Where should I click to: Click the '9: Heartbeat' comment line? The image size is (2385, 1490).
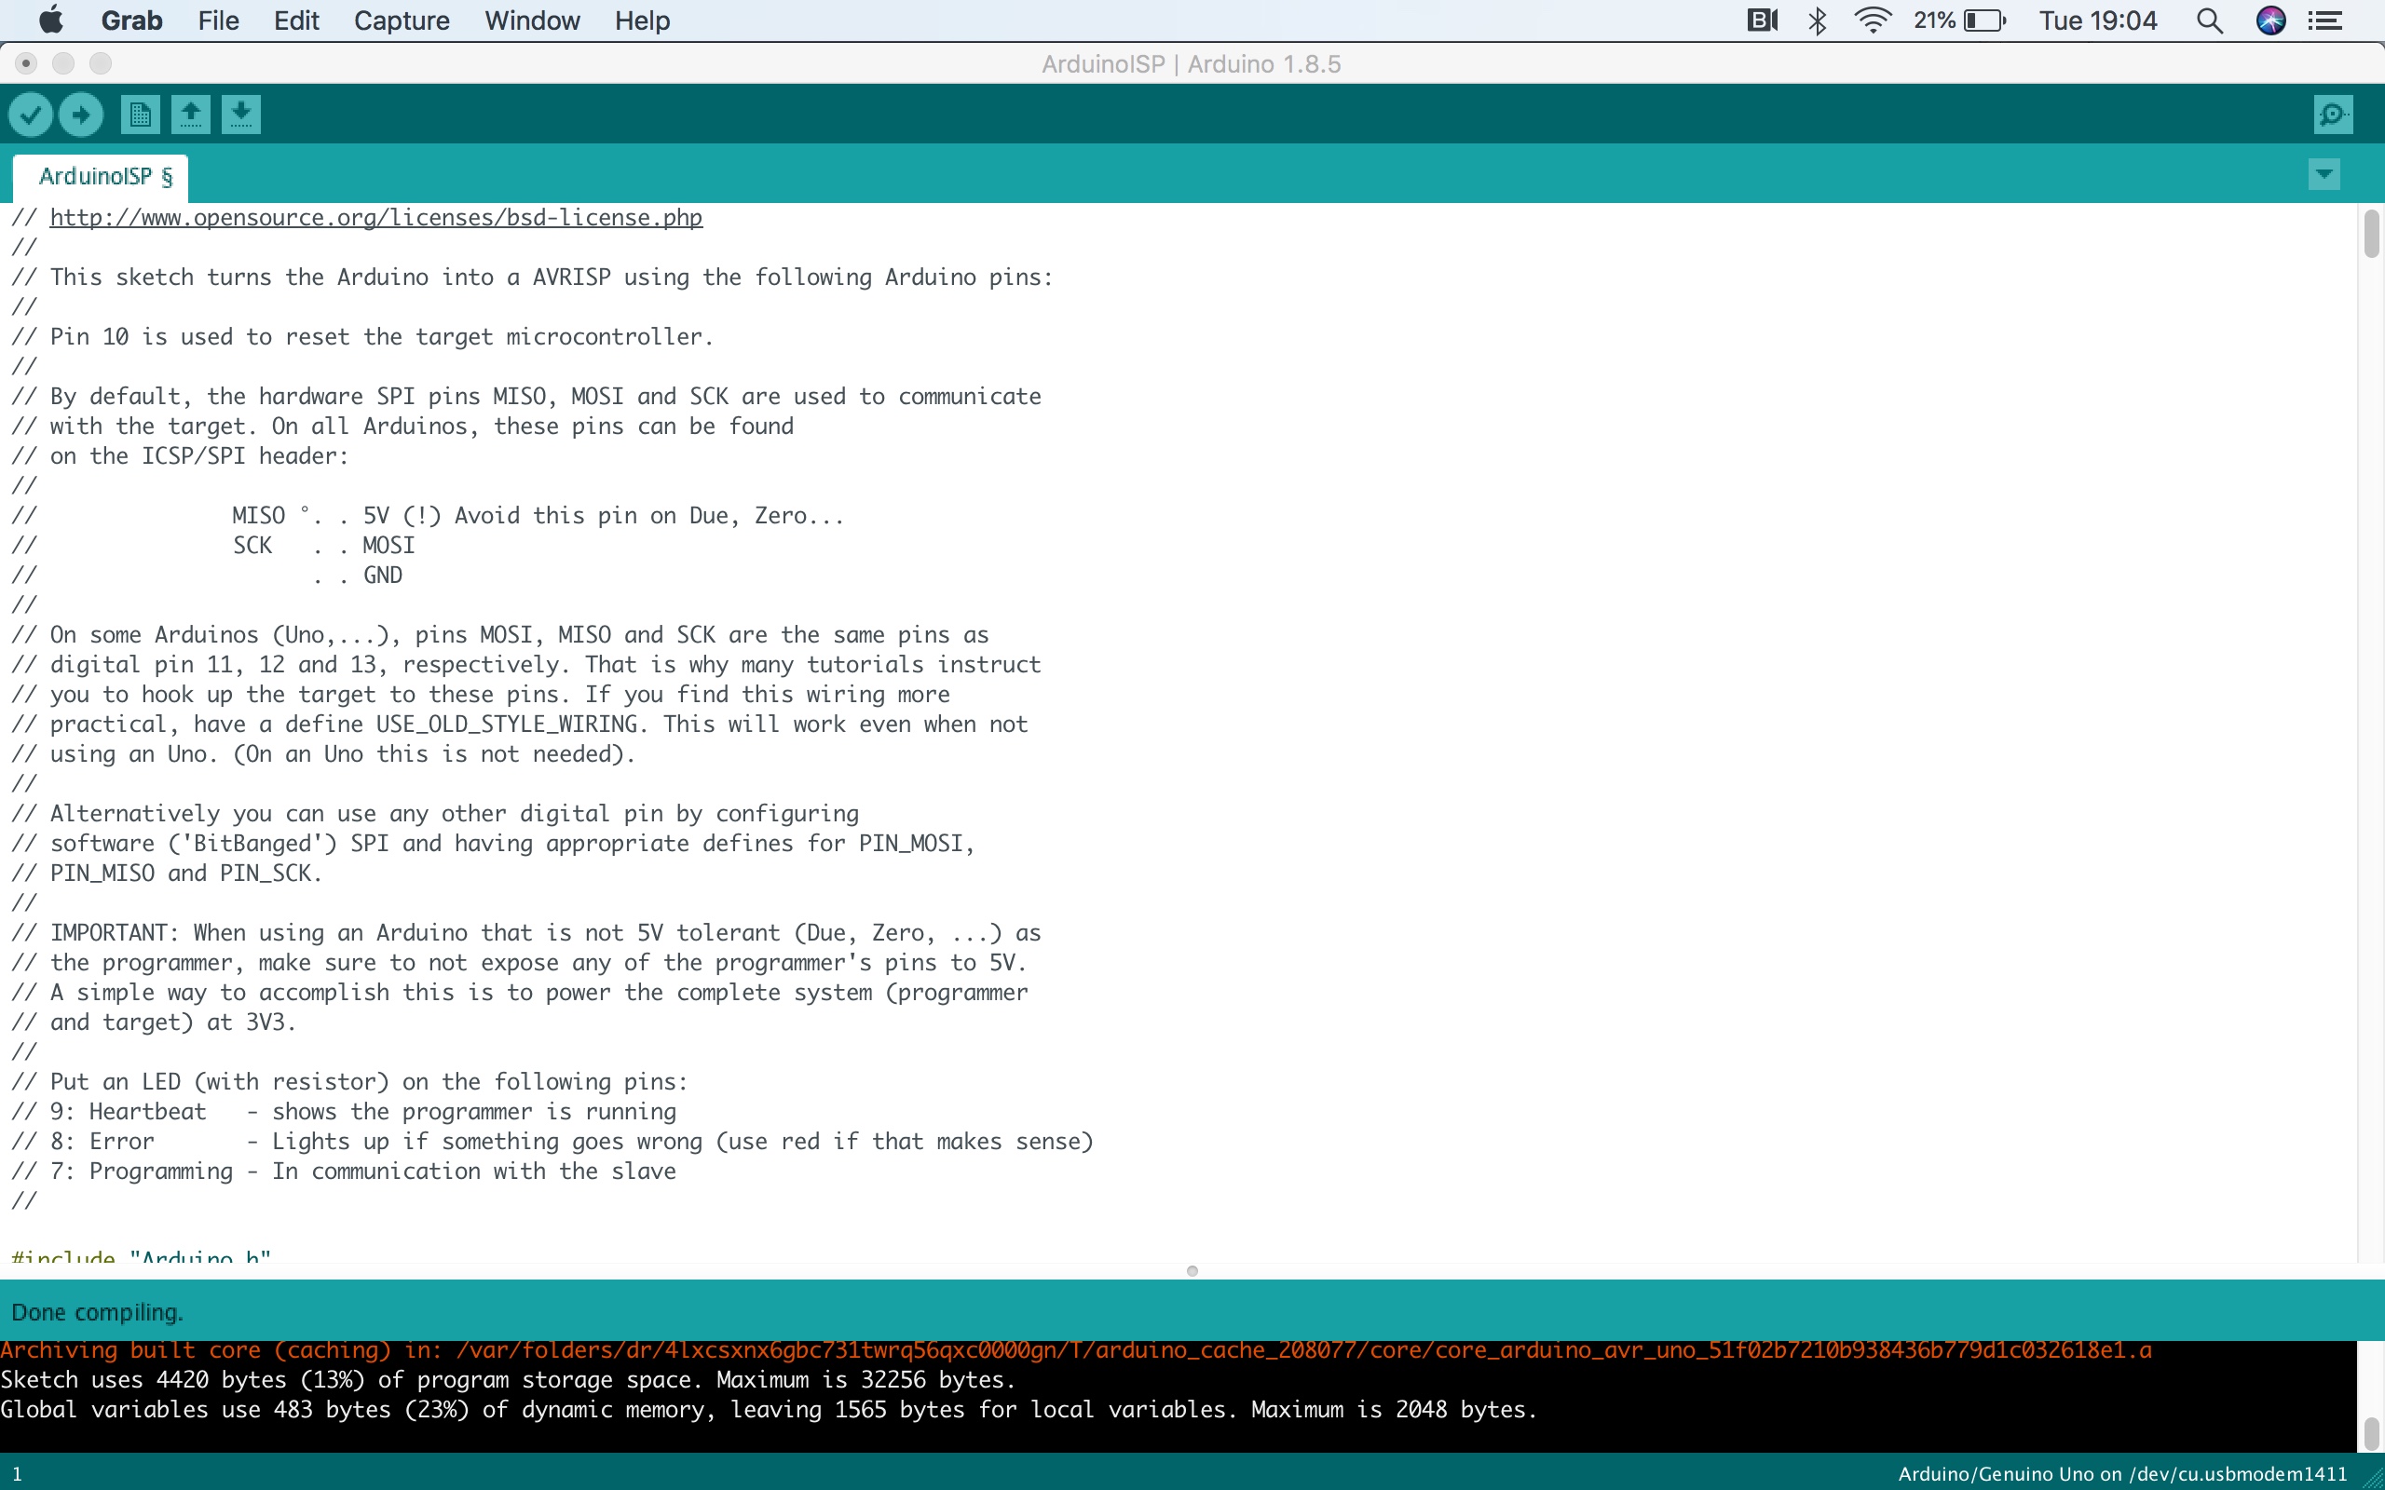pos(344,1112)
